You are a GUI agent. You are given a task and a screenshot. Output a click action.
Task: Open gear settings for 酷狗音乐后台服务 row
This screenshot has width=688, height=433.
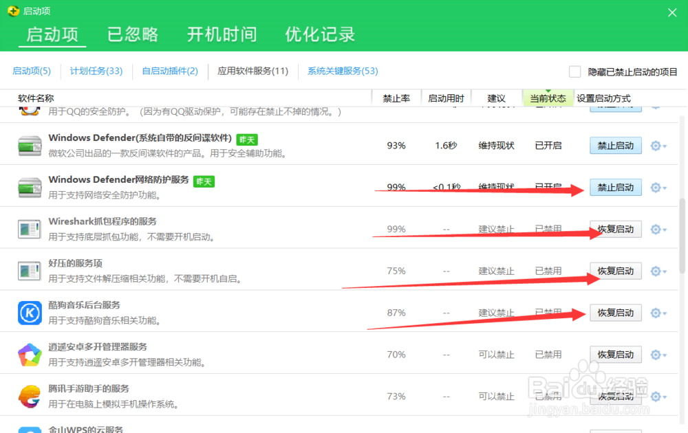pyautogui.click(x=658, y=313)
